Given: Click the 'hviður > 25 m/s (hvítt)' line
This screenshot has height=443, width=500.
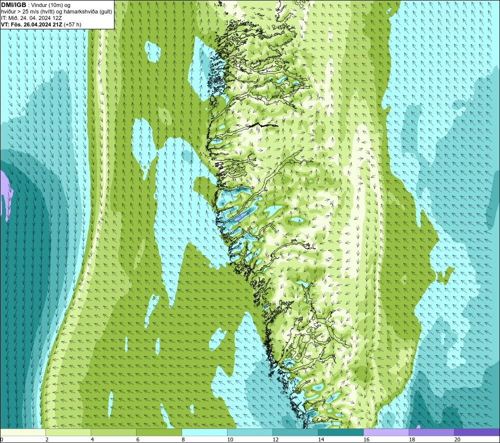Looking at the screenshot, I should pos(27,11).
